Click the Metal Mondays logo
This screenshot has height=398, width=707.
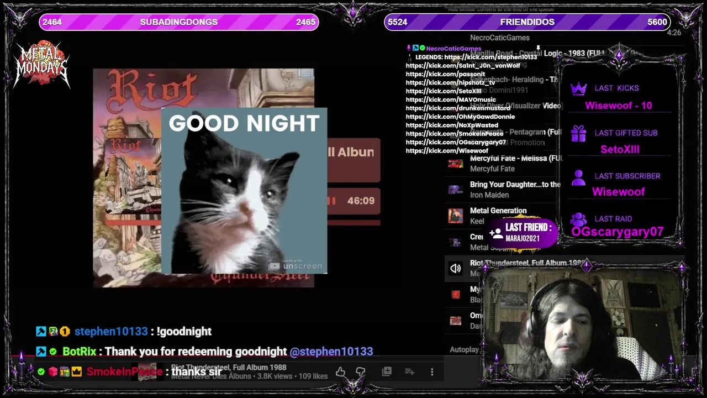tap(42, 65)
